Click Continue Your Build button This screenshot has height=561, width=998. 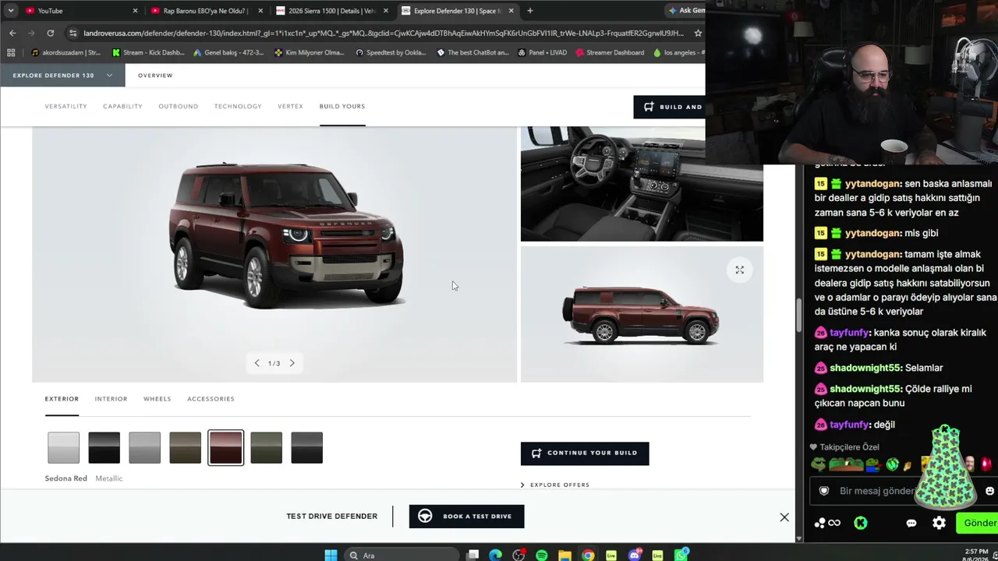pos(585,453)
